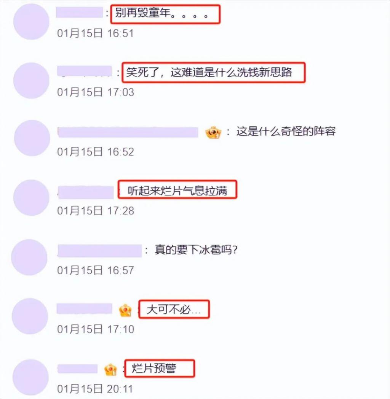
Task: Click avatar of the 17:03 commenter
Action: pos(31,81)
